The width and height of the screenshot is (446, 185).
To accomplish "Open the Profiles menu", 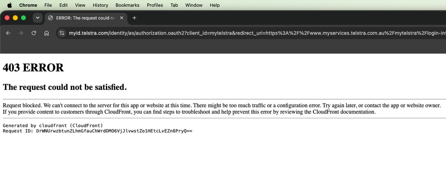I will point(155,5).
